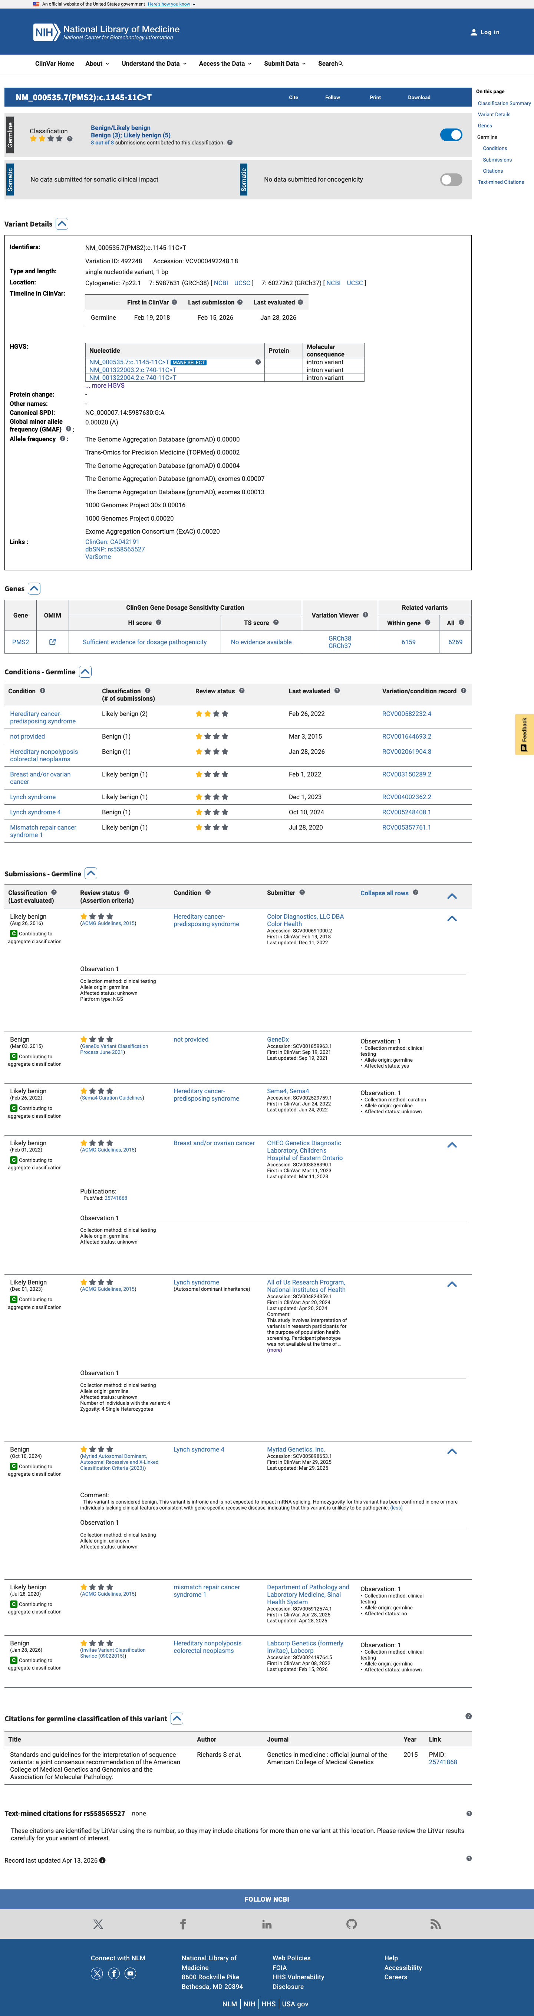The width and height of the screenshot is (534, 2016).
Task: Click the info icon beside Record last updated
Action: tap(102, 1860)
